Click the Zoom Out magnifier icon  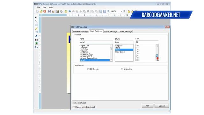[x=124, y=11]
